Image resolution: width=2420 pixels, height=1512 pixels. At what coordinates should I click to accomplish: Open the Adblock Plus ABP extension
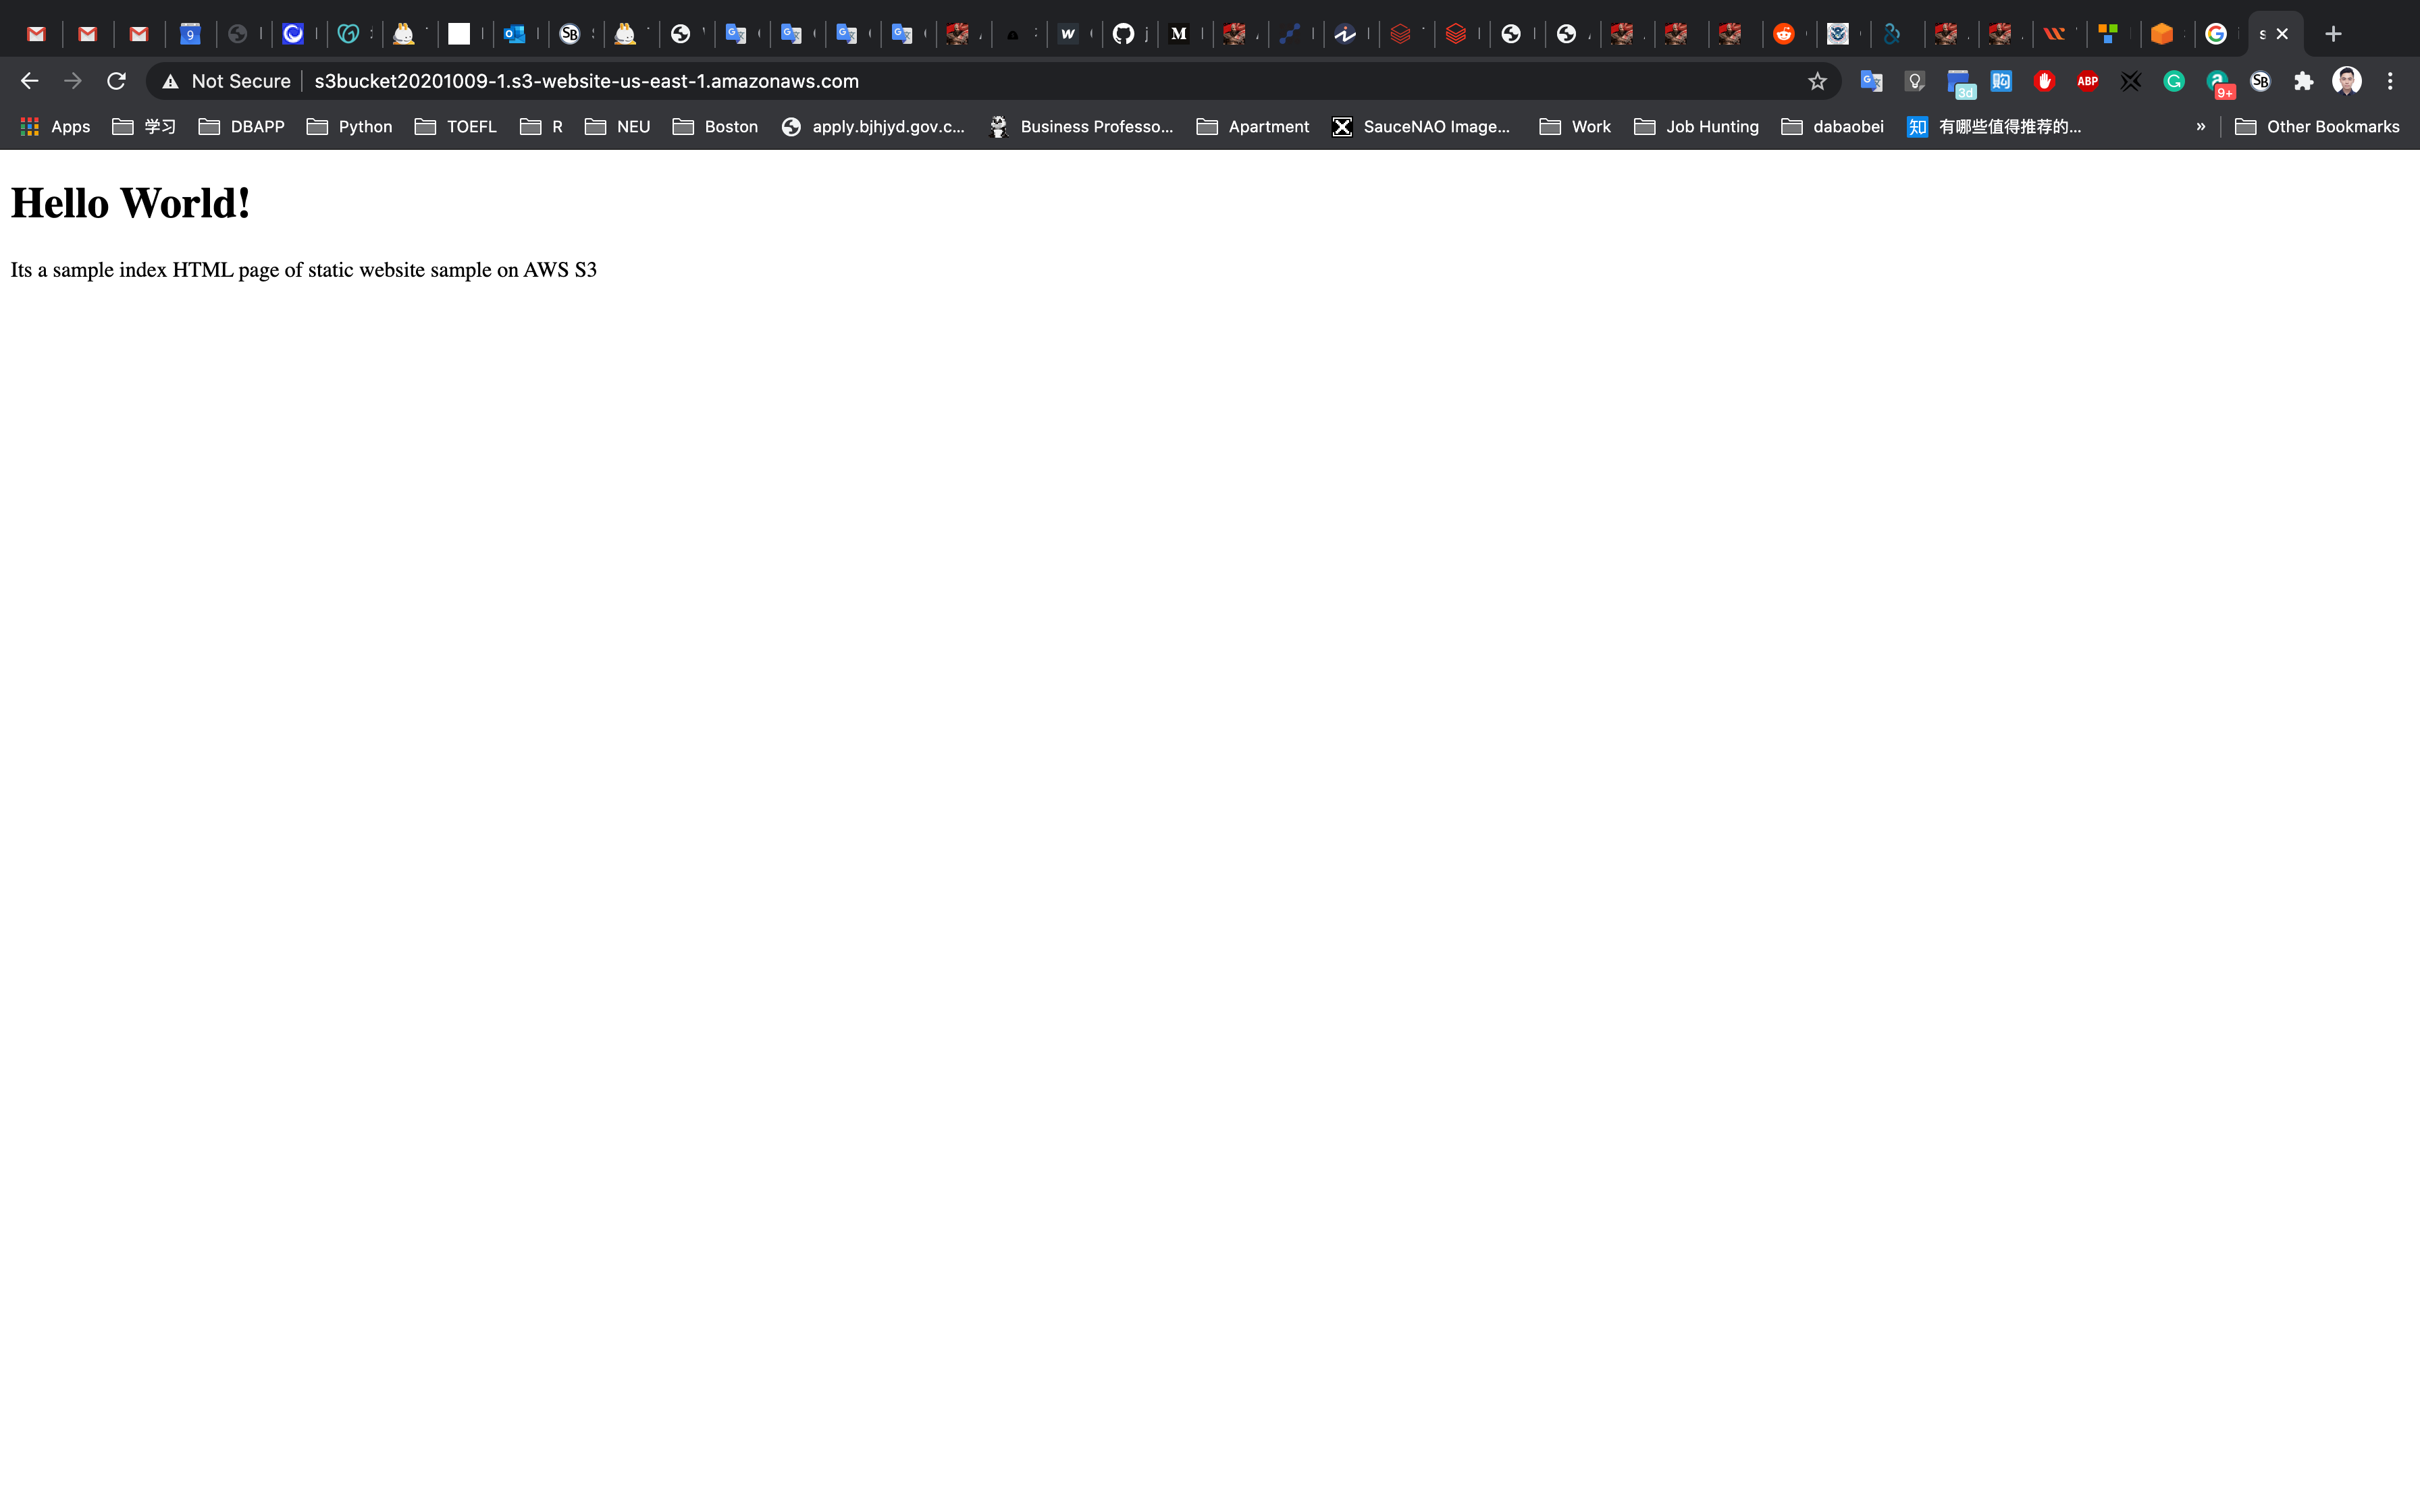click(2087, 81)
